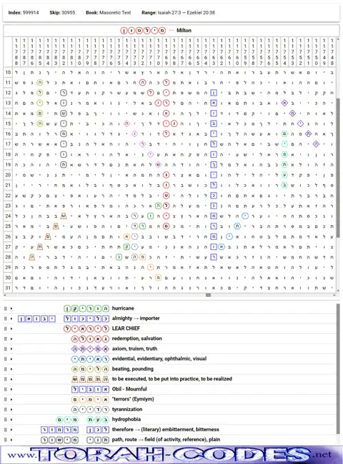Open the www.TORAH-CODES.net banner link
343x464 pixels.
(x=171, y=455)
